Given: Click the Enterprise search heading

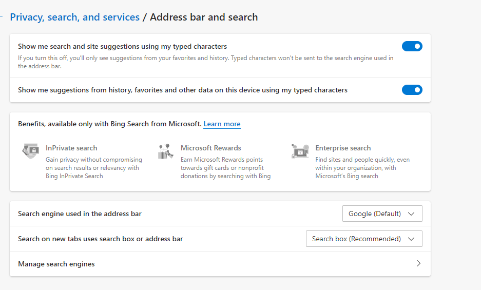Looking at the screenshot, I should (343, 148).
